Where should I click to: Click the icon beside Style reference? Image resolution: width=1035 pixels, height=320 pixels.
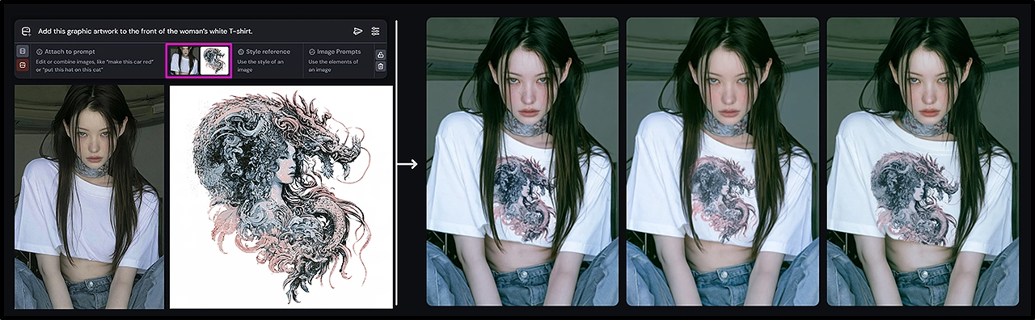tap(241, 52)
